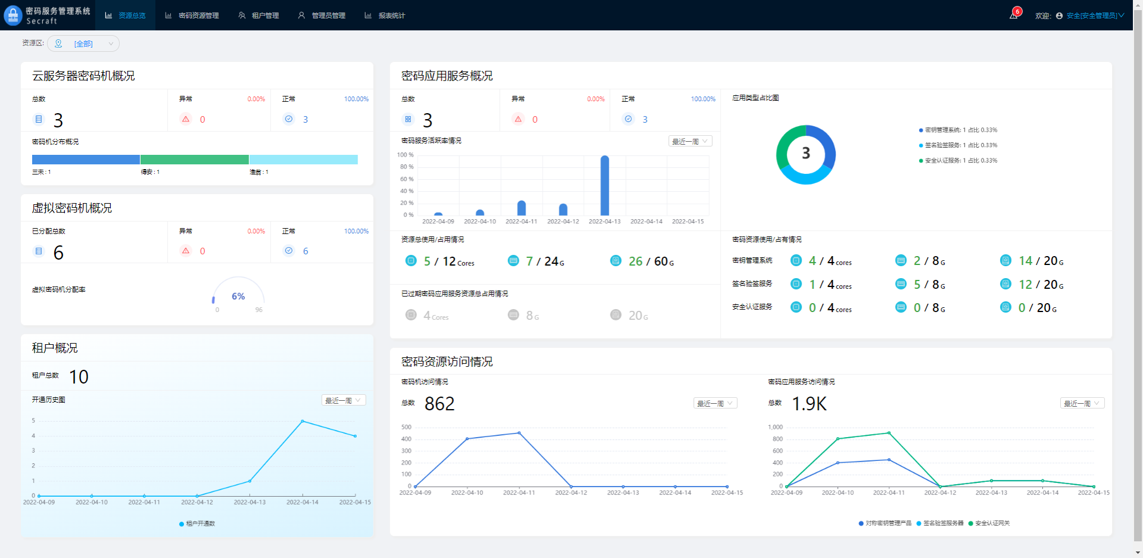The height and width of the screenshot is (558, 1143).
Task: Toggle the 安全认证服务 pie legend entry
Action: pyautogui.click(x=958, y=161)
